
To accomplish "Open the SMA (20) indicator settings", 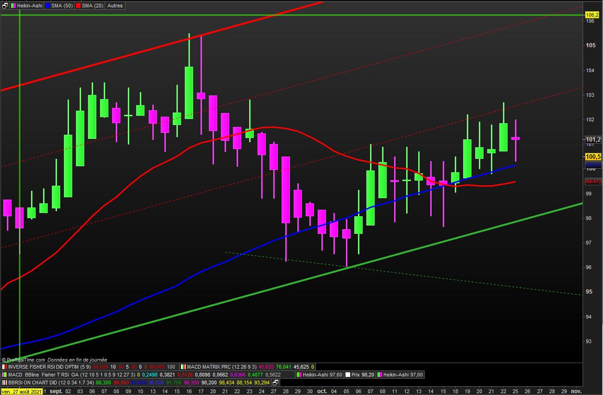I will (93, 6).
